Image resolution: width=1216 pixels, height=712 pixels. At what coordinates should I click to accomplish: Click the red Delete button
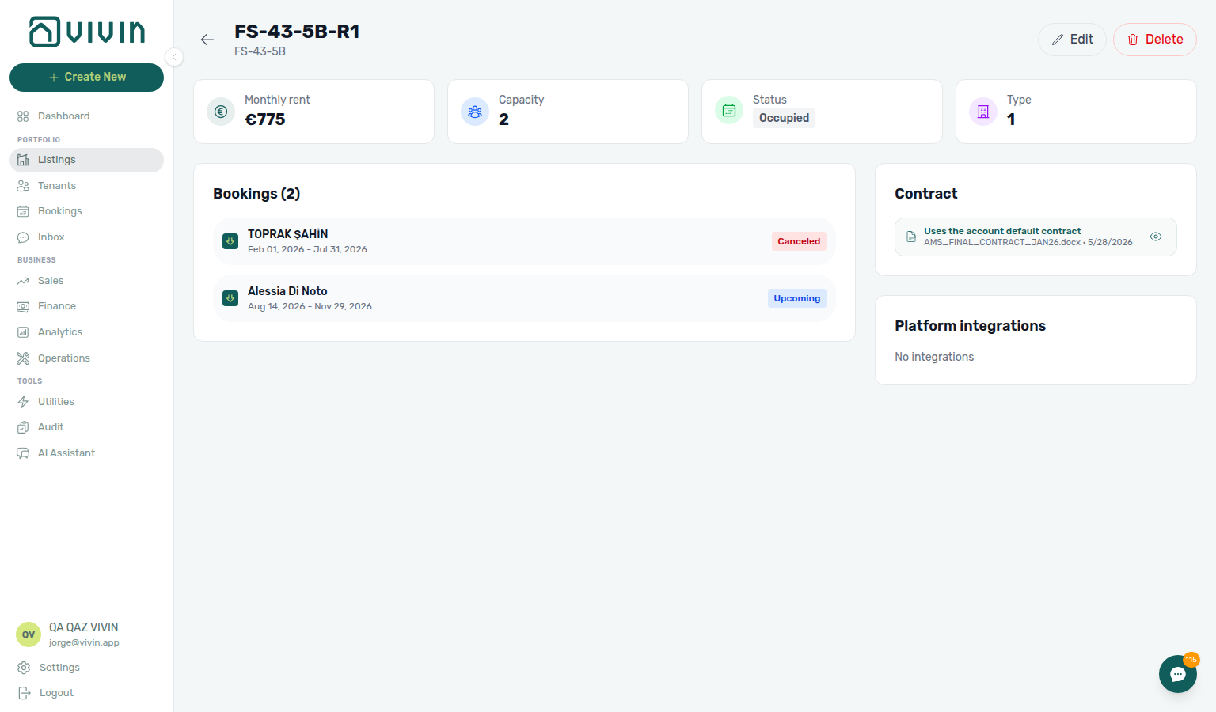1154,40
